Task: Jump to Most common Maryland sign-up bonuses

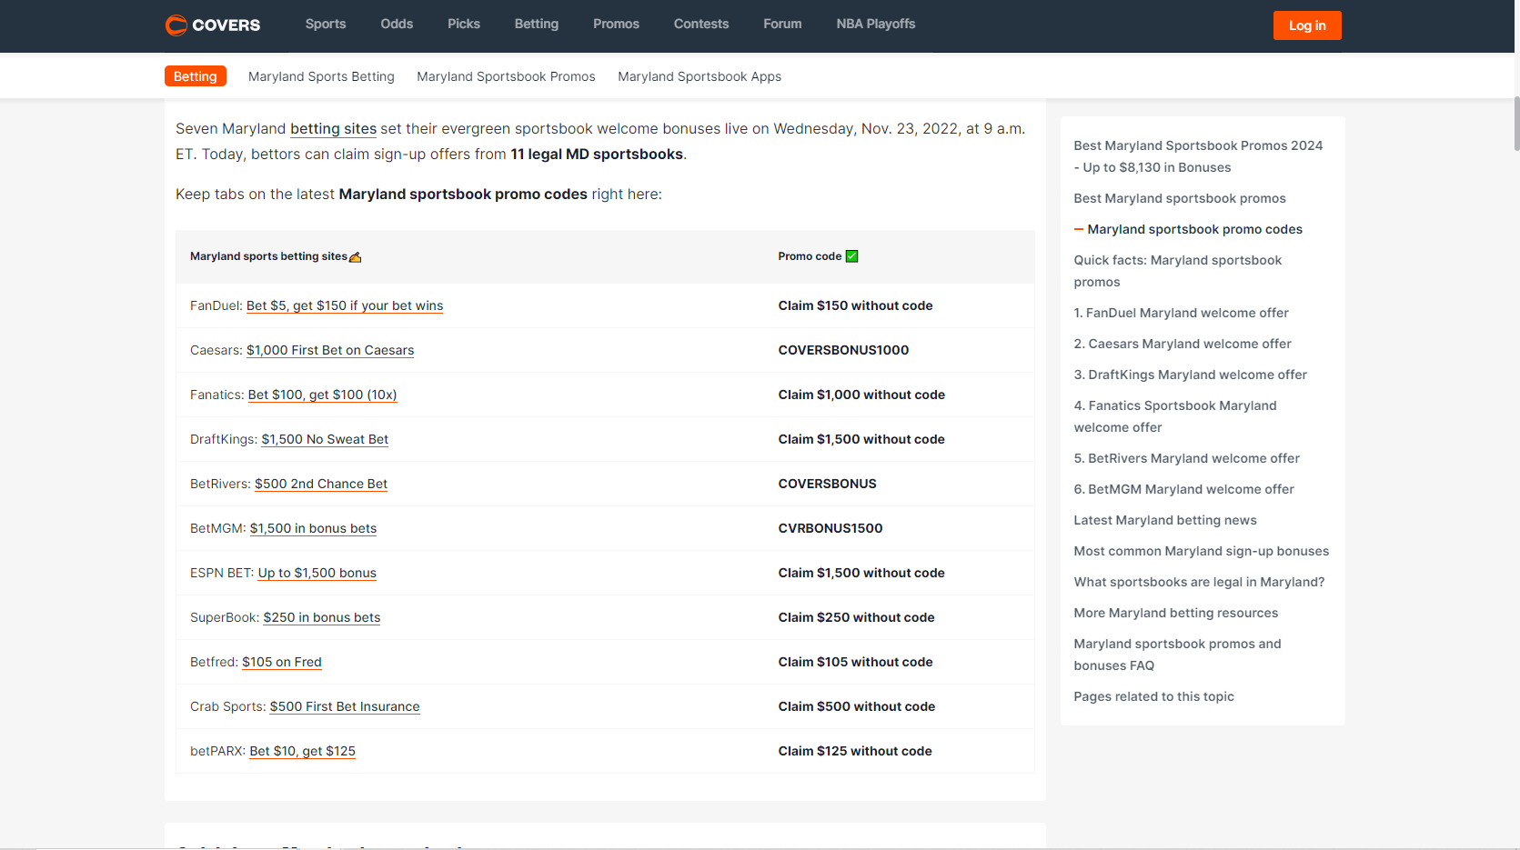Action: click(x=1201, y=551)
